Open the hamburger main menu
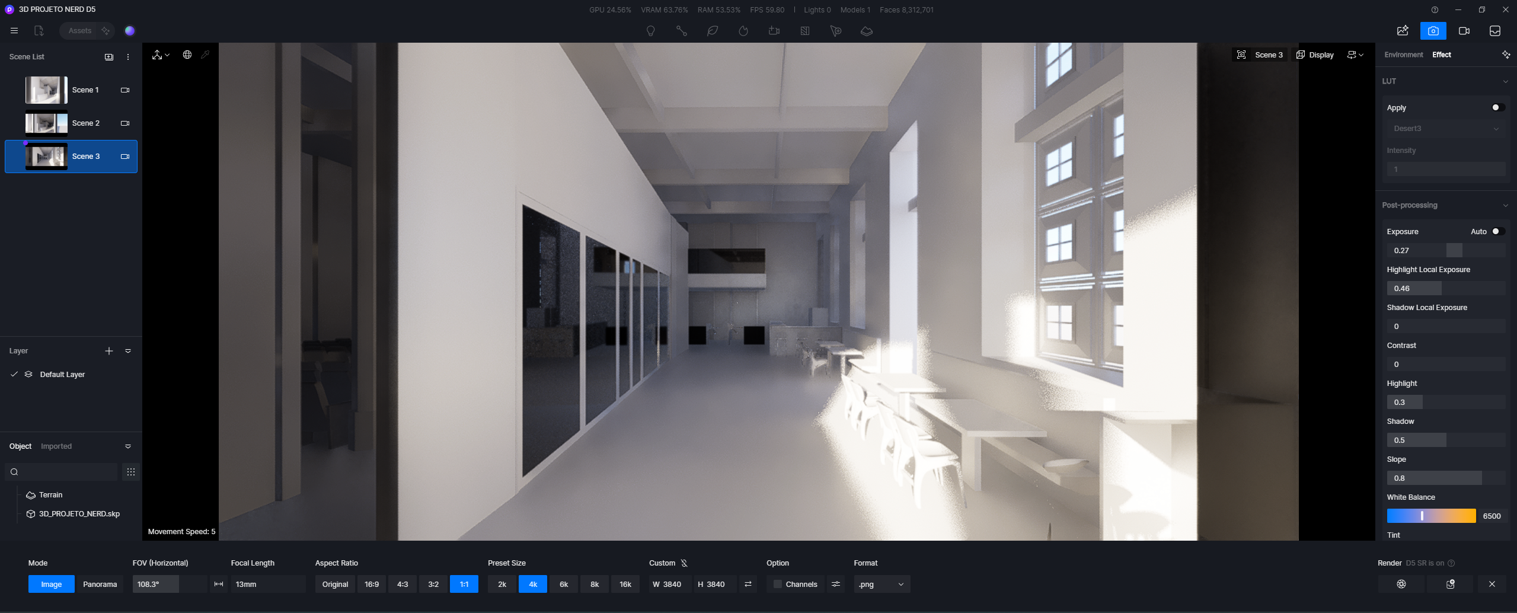This screenshot has width=1517, height=613. coord(14,31)
